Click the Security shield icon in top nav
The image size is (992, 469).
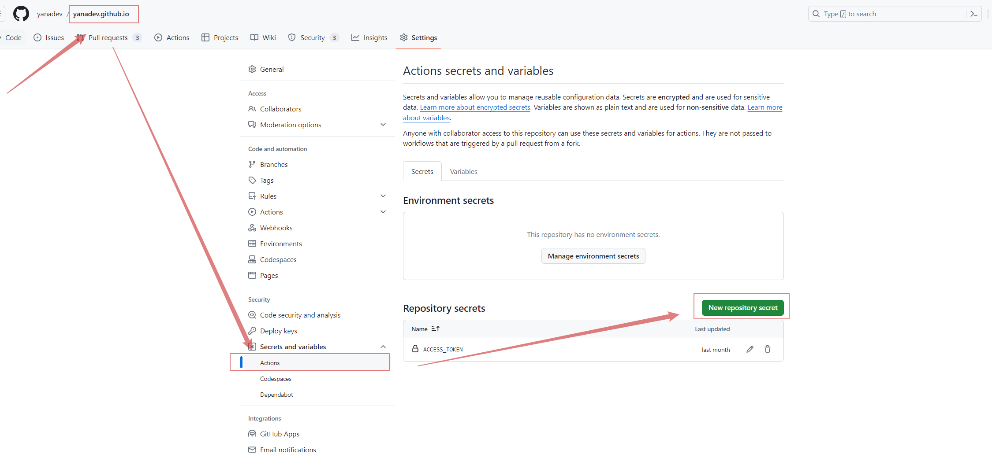[292, 37]
